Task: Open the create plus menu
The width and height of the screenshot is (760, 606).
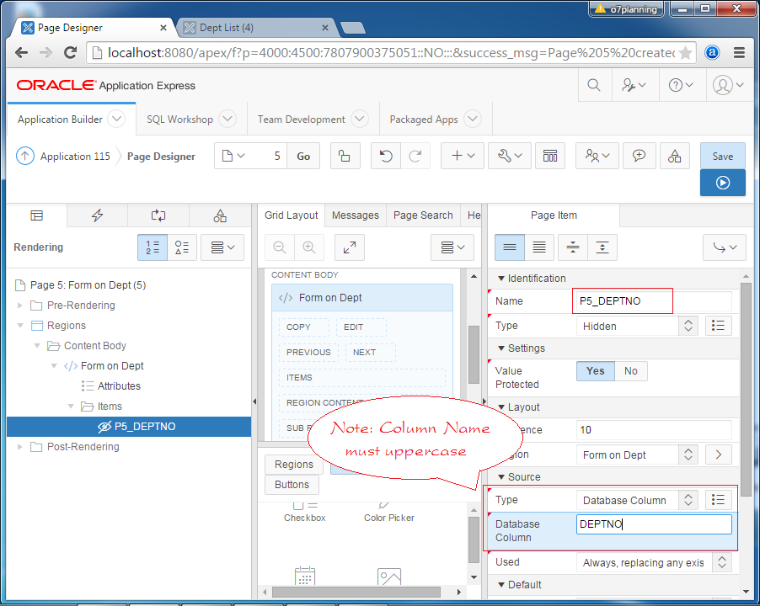Action: pos(463,156)
